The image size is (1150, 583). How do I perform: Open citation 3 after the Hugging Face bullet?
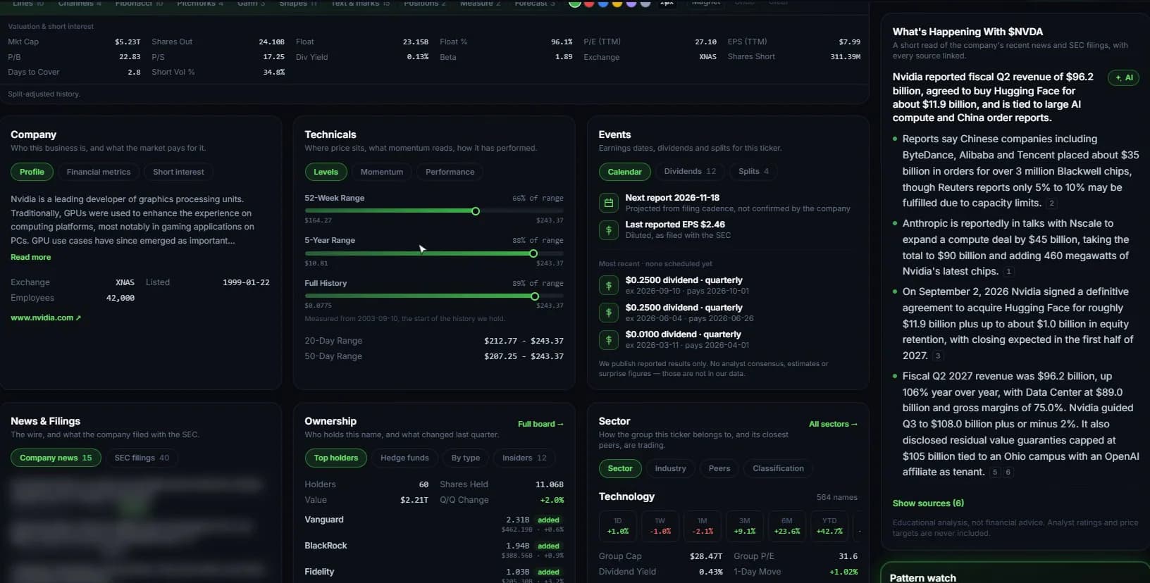938,356
